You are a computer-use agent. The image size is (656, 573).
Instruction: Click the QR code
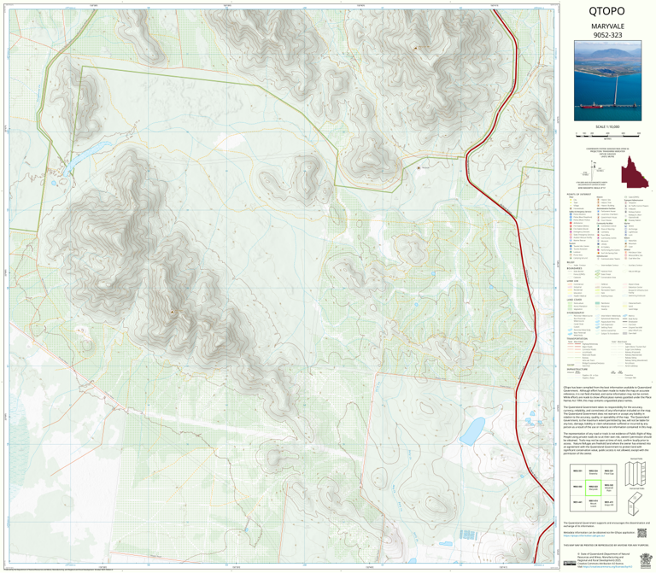point(641,533)
